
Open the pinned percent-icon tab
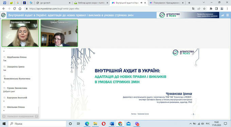coord(31,3)
